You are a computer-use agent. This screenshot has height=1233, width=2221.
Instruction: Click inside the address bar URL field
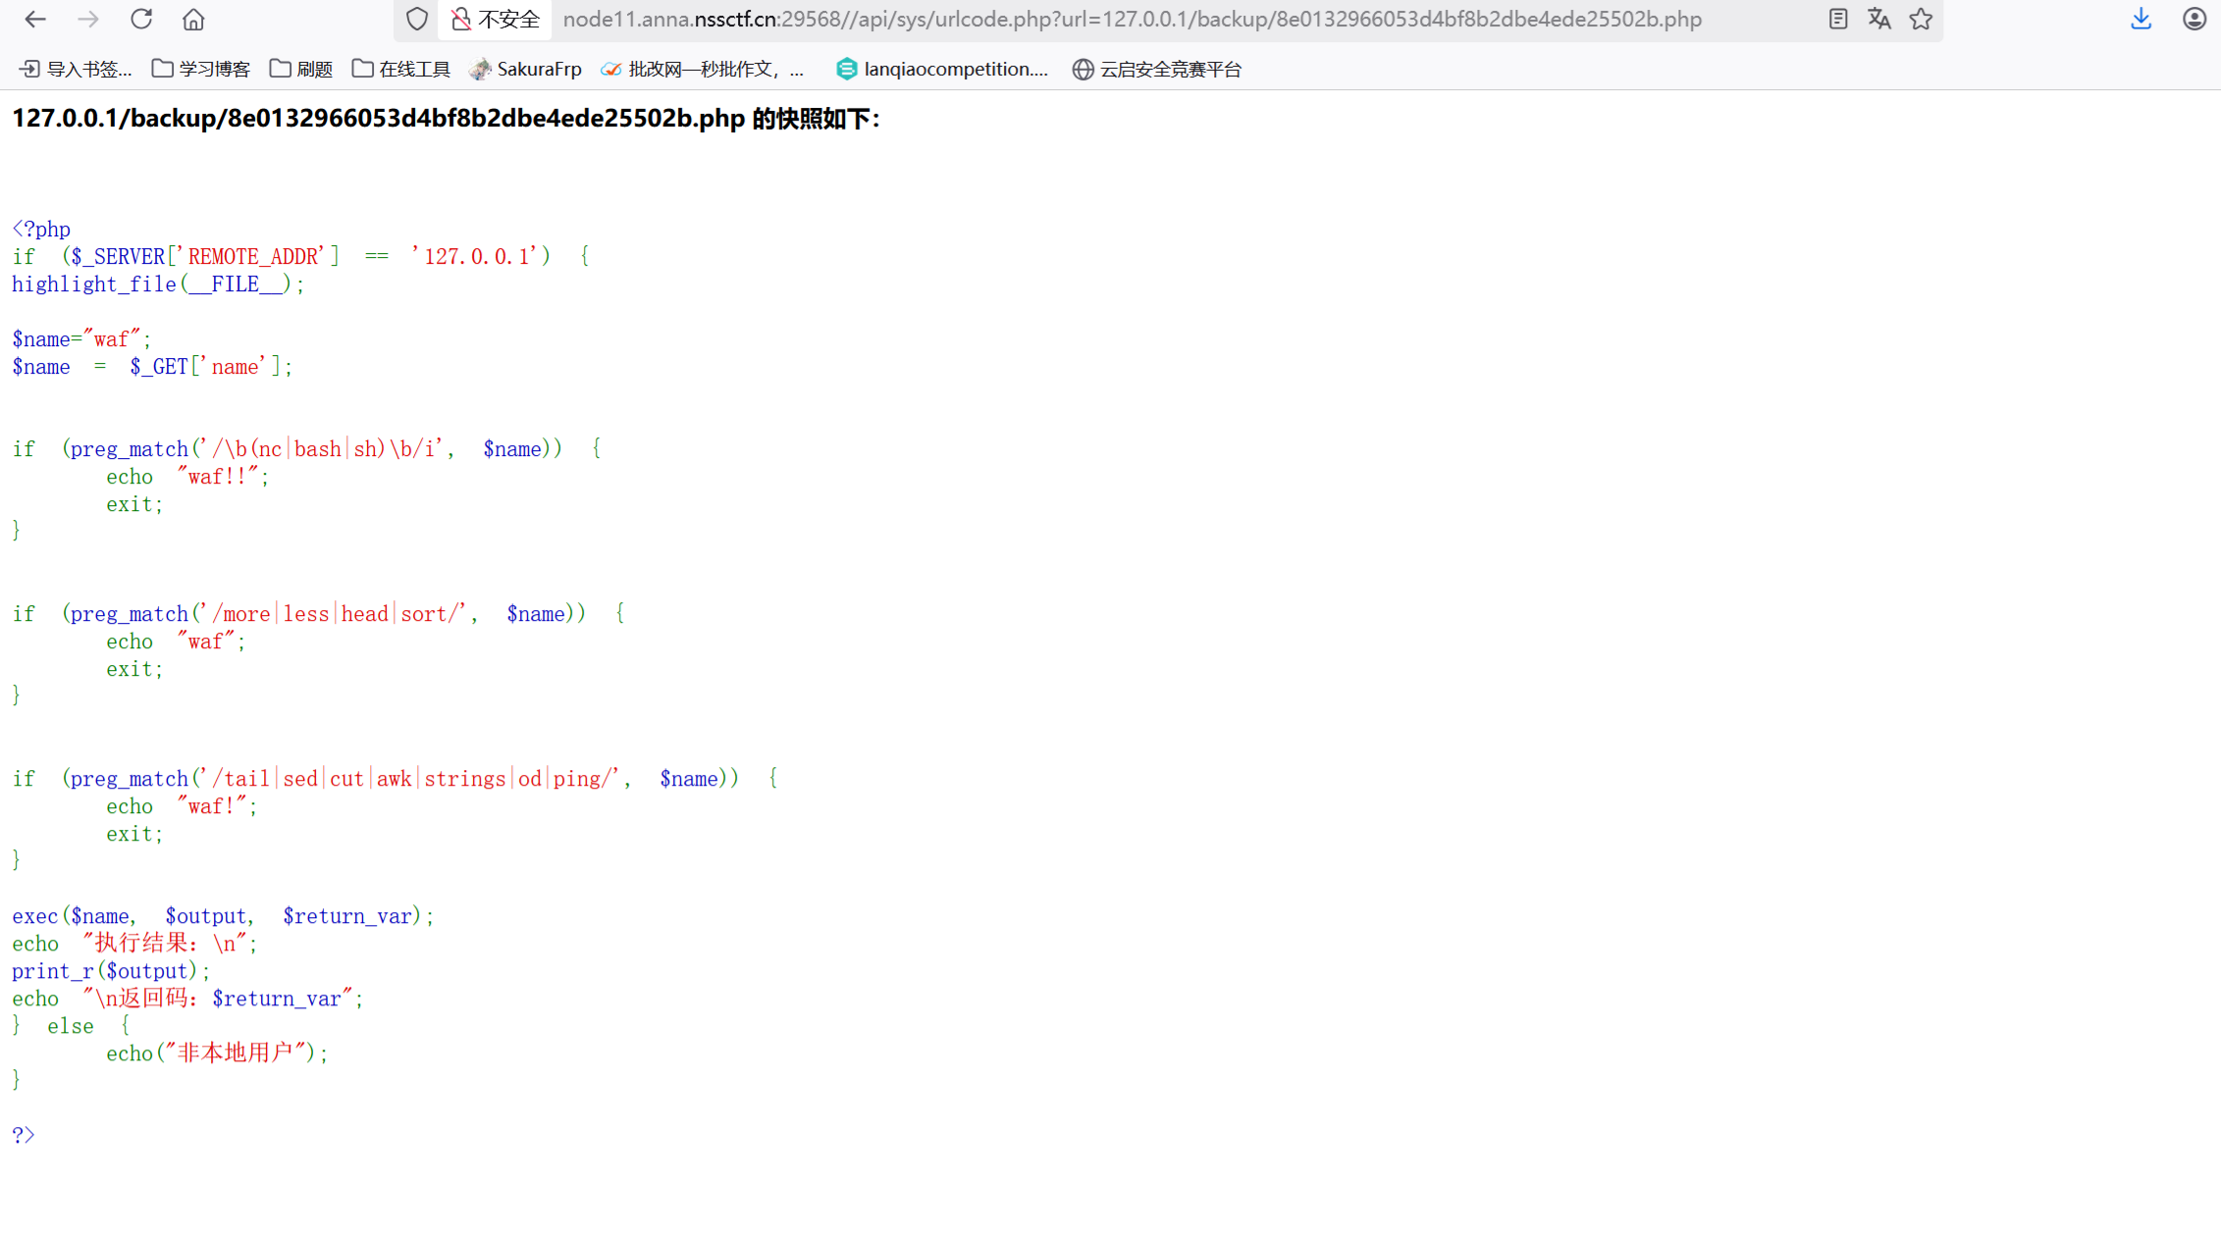[1129, 19]
